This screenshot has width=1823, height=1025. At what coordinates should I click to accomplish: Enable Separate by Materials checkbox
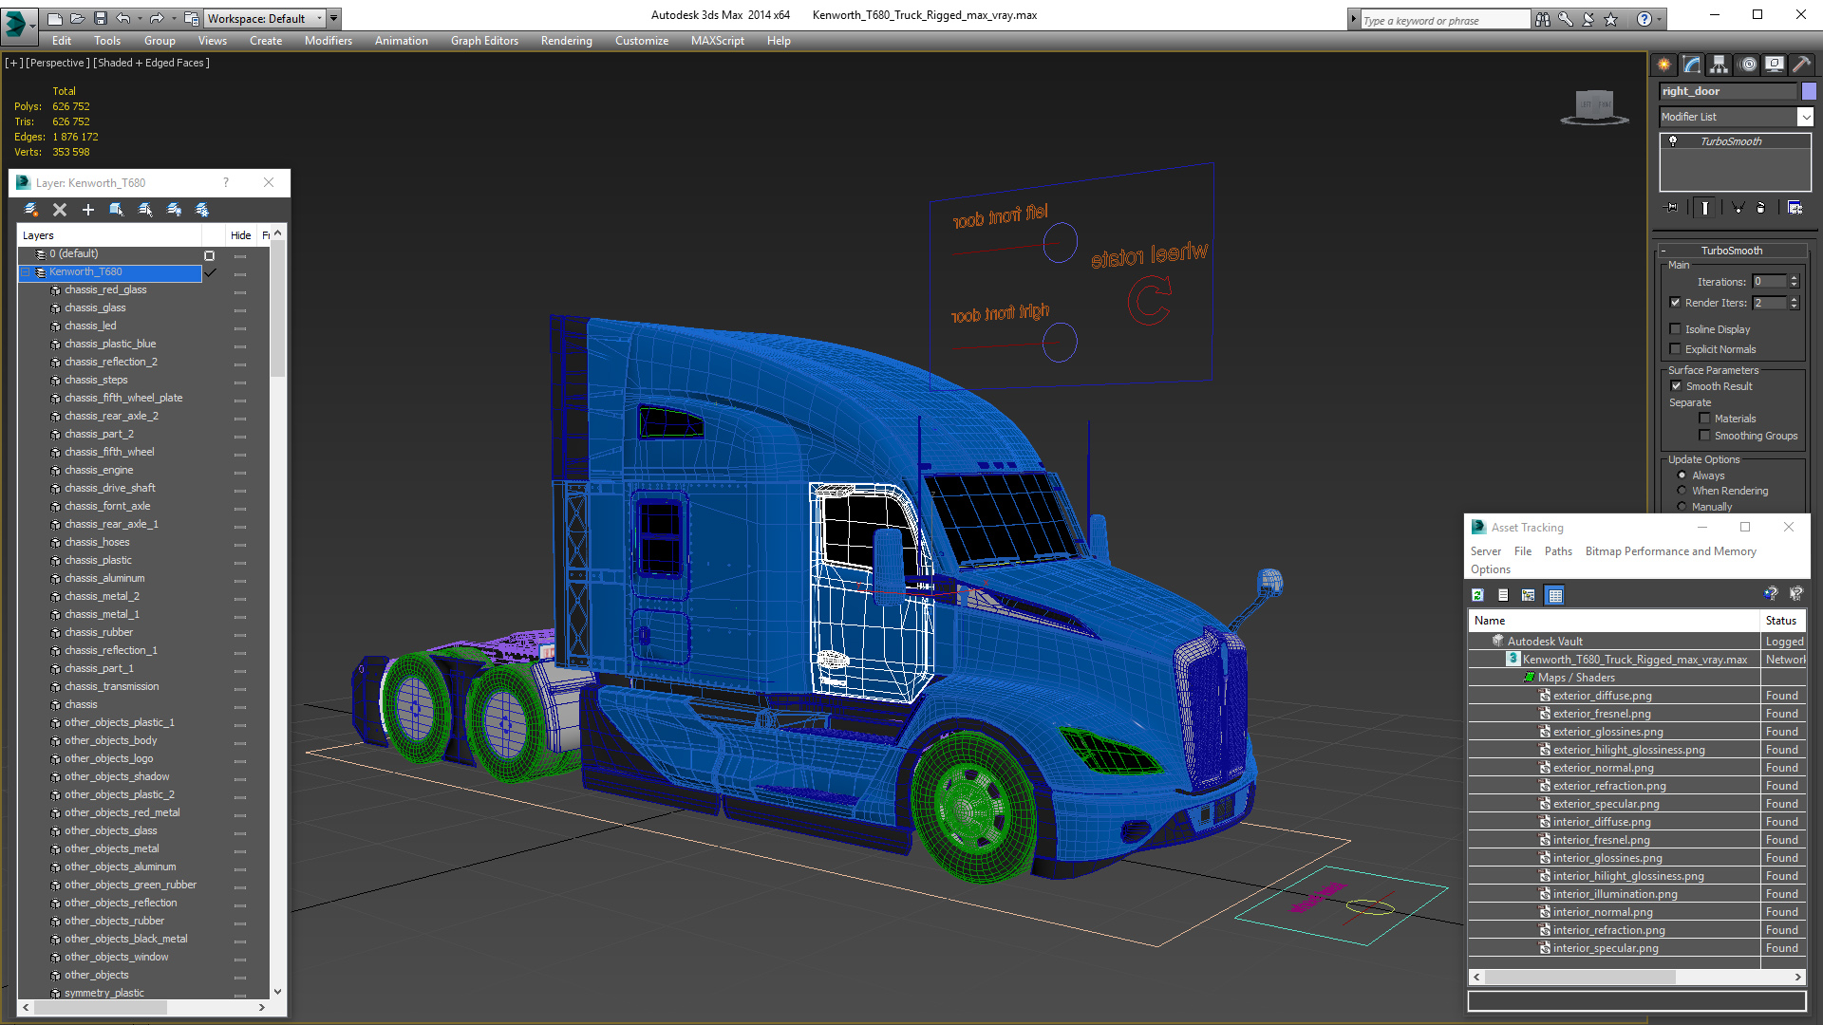[x=1704, y=419]
